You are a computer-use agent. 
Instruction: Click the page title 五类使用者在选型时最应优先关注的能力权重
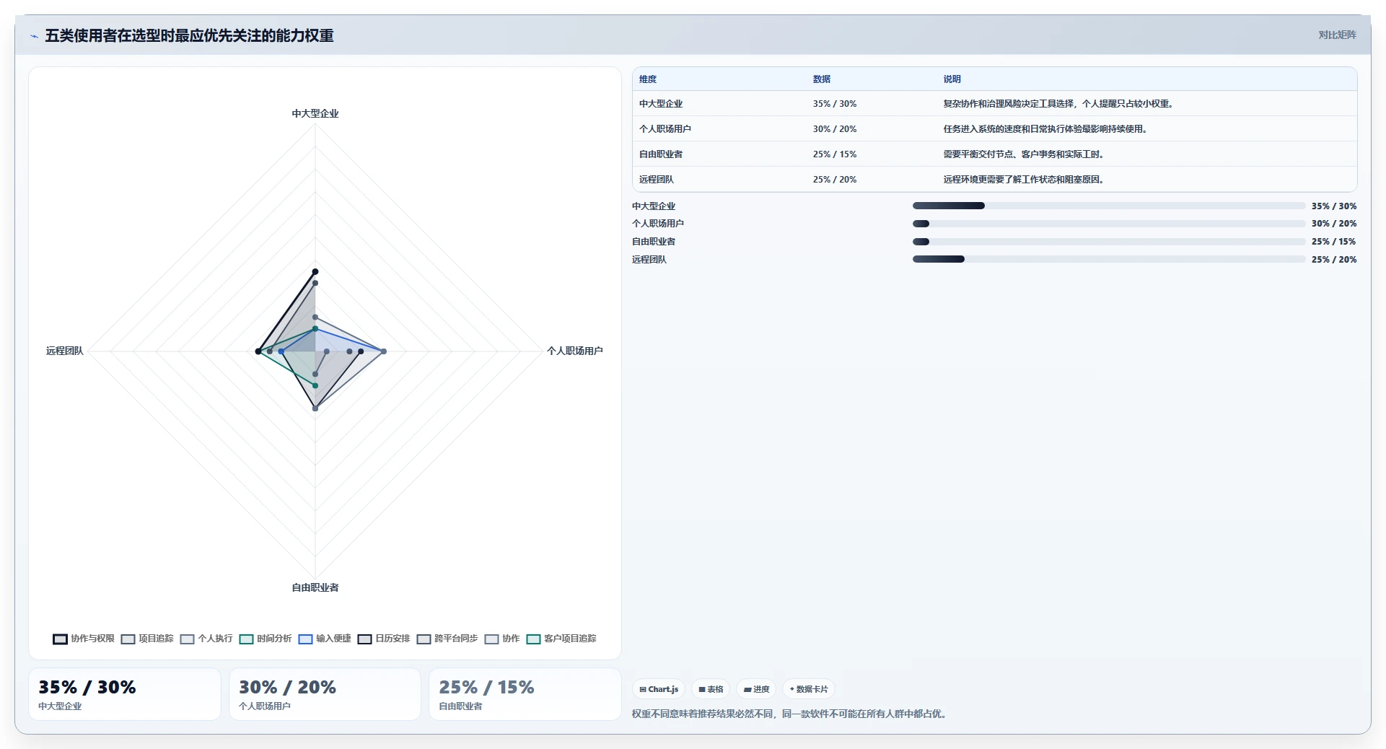189,36
